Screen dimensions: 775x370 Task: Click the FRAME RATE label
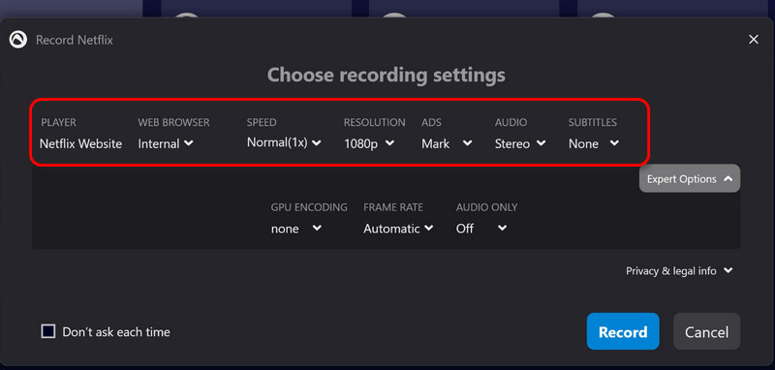pyautogui.click(x=393, y=207)
